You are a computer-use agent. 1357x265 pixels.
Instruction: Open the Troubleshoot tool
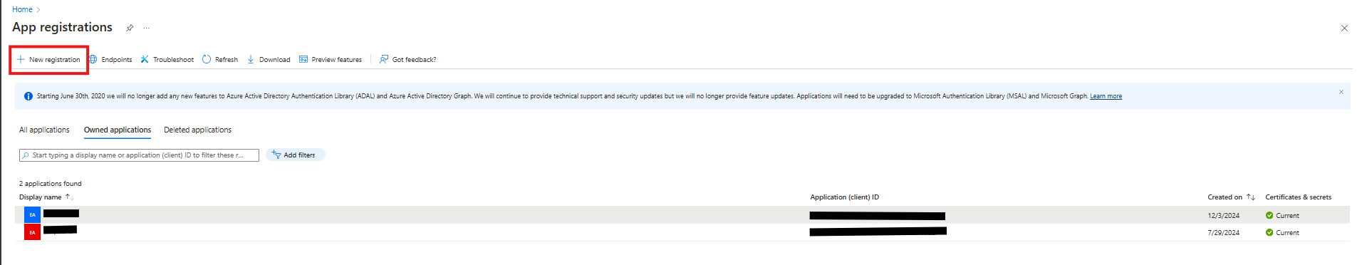click(167, 60)
